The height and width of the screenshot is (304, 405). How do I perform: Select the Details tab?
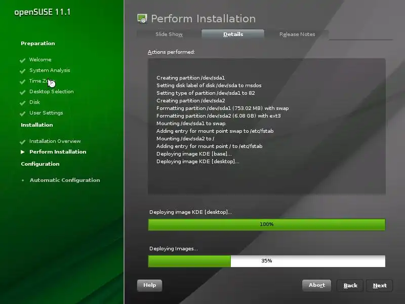pos(233,34)
